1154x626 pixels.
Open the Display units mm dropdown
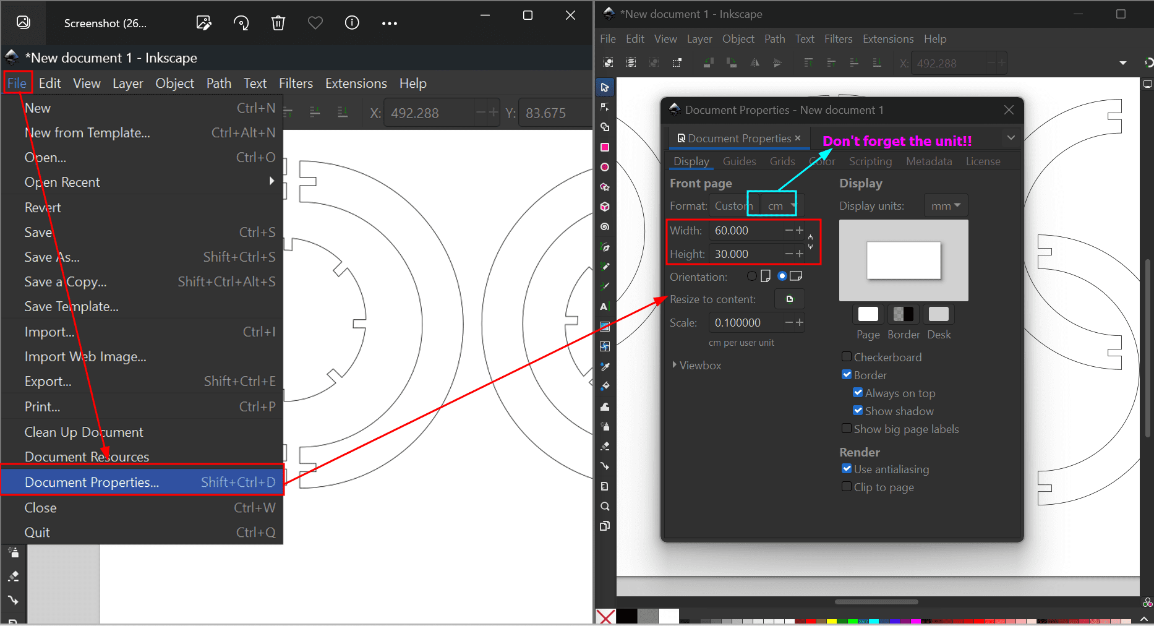point(946,205)
